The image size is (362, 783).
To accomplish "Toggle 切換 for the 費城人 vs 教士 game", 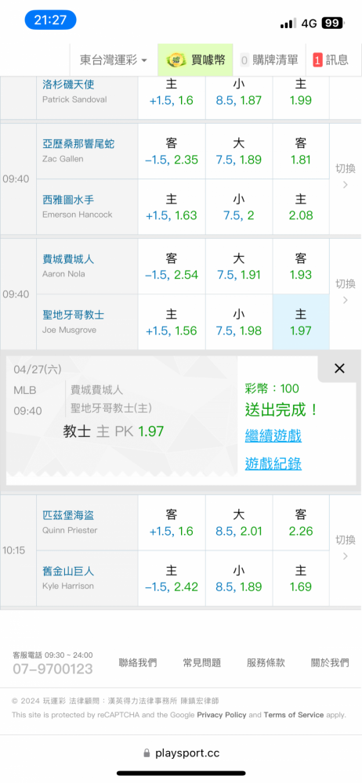I will (x=346, y=291).
